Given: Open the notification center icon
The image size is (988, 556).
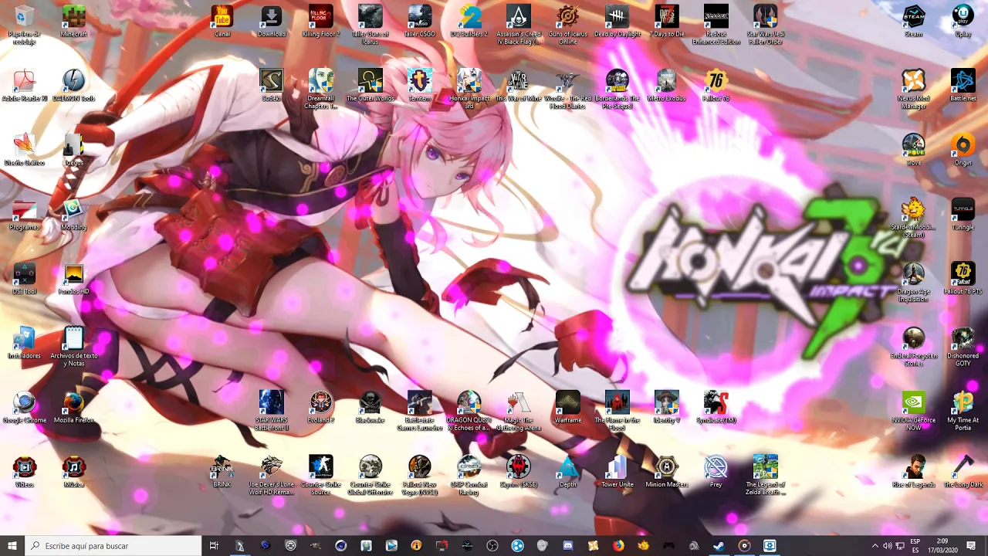Looking at the screenshot, I should tap(971, 546).
